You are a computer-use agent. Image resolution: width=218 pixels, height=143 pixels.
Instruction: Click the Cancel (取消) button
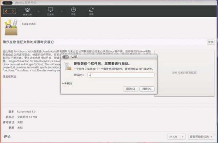tap(130, 89)
